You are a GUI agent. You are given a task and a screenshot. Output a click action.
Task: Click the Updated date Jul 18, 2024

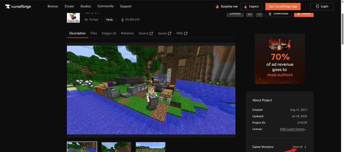300,116
